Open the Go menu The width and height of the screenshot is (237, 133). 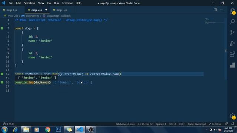pos(49,3)
